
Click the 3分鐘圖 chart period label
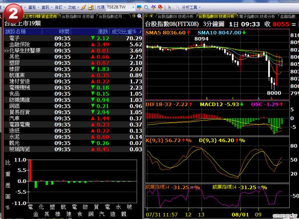click(214, 24)
